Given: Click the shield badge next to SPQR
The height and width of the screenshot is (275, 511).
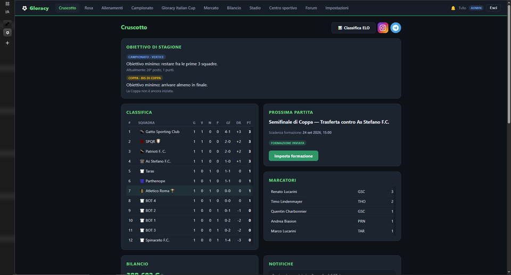Looking at the screenshot, I should coord(159,141).
